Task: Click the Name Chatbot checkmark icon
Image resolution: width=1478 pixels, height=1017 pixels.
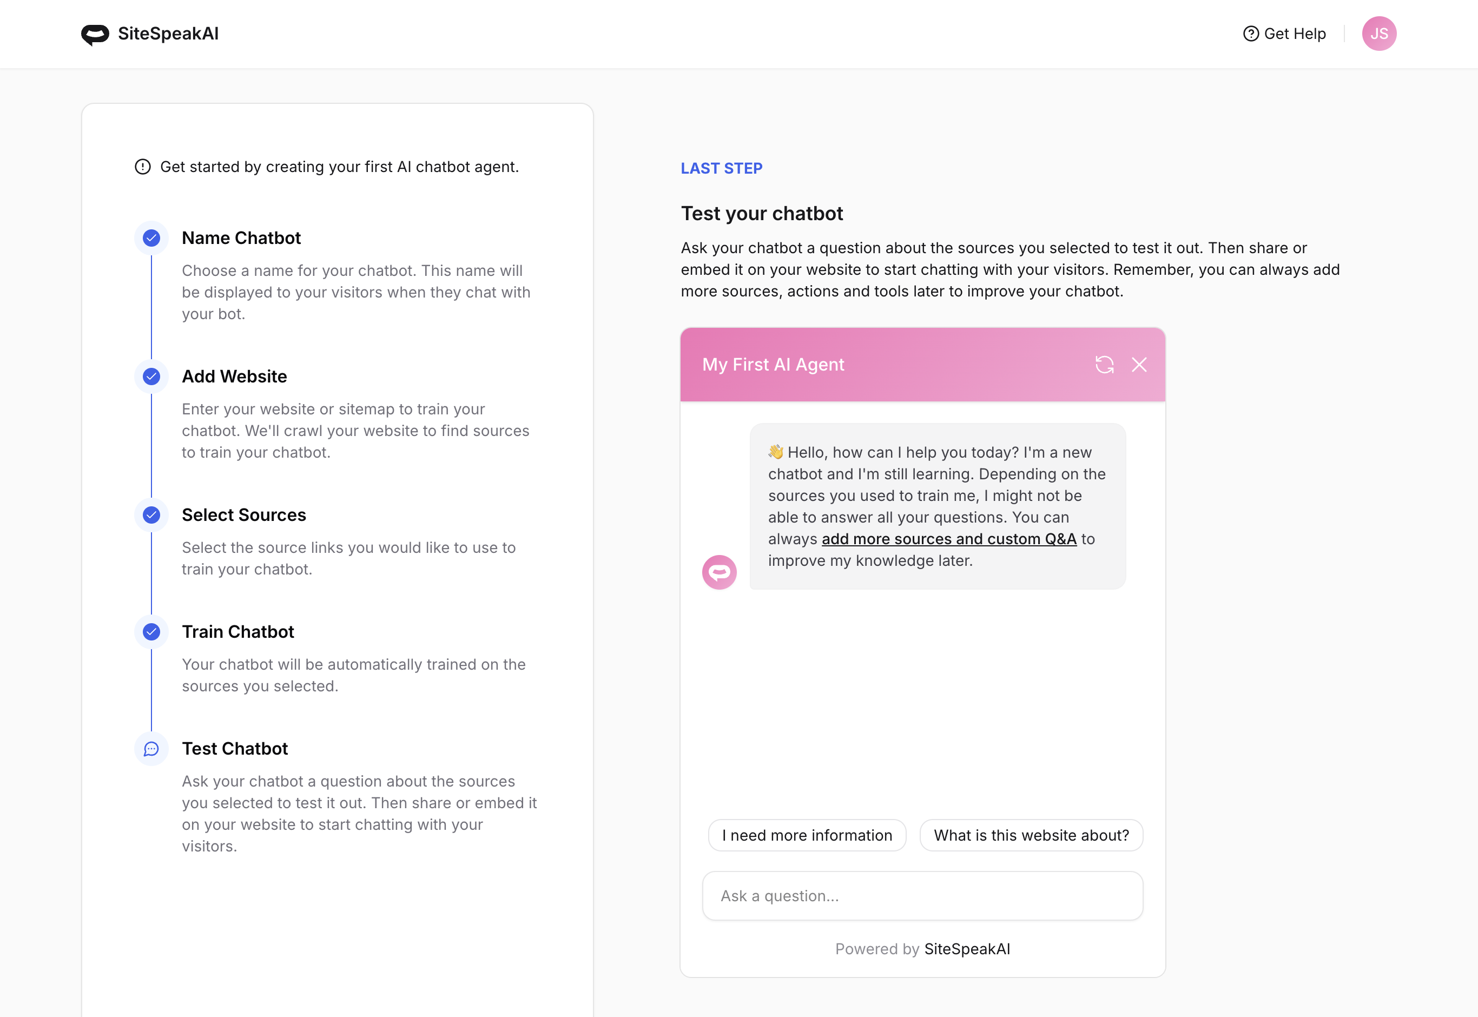Action: 151,239
